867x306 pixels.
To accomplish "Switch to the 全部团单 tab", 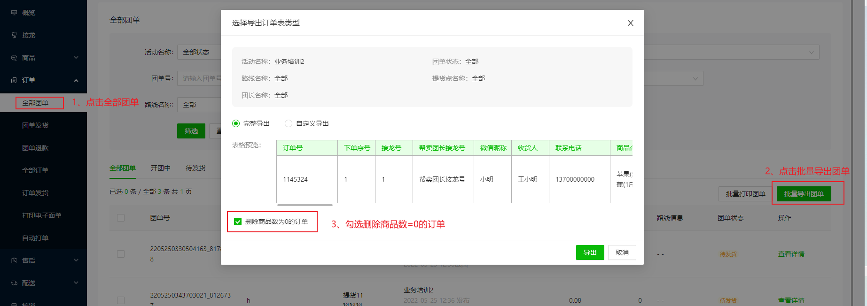I will 123,168.
